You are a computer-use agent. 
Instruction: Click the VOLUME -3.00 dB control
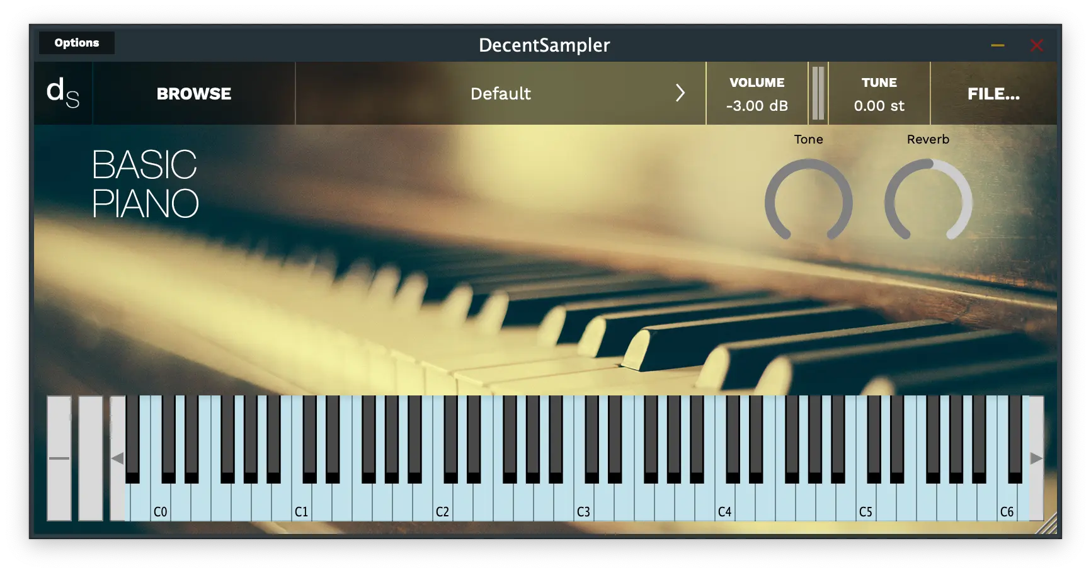point(757,94)
